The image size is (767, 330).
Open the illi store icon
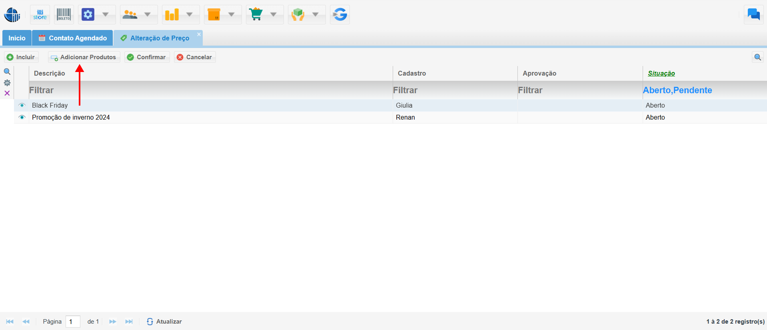[x=40, y=15]
